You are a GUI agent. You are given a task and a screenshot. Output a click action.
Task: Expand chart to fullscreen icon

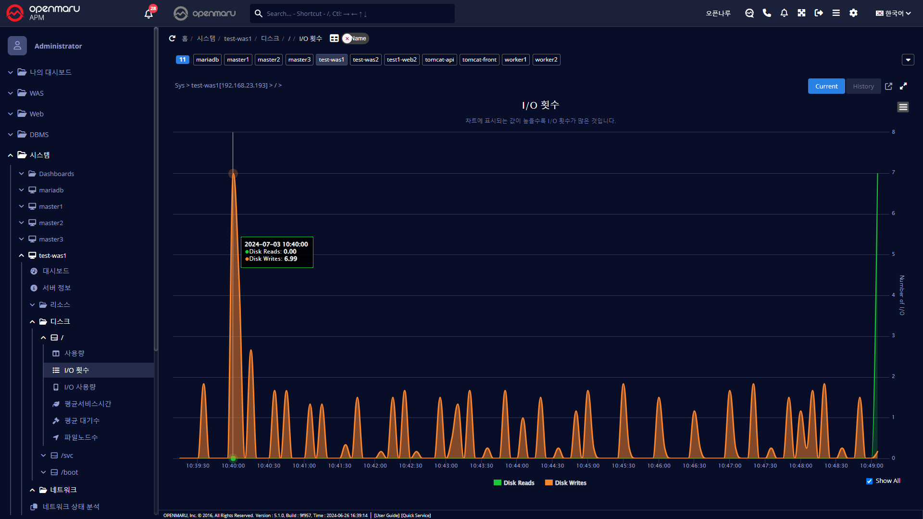pyautogui.click(x=903, y=86)
